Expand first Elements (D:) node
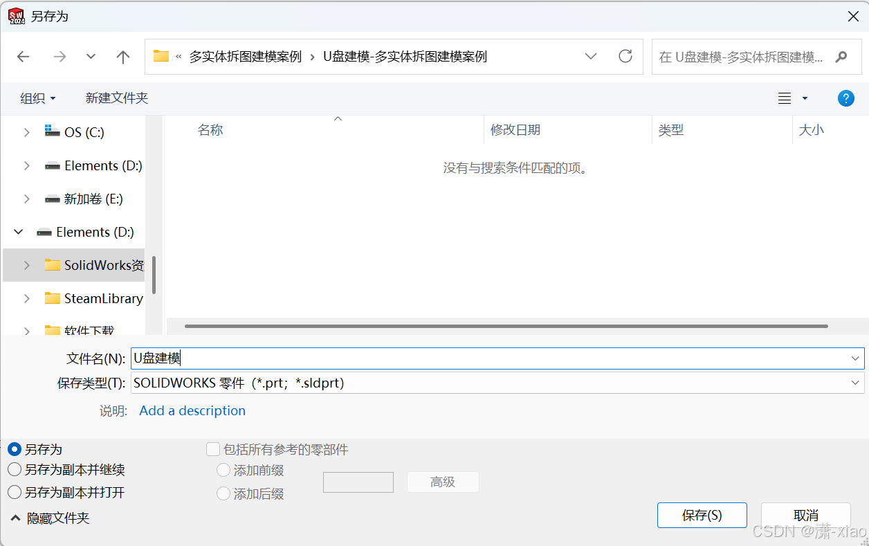 tap(27, 165)
